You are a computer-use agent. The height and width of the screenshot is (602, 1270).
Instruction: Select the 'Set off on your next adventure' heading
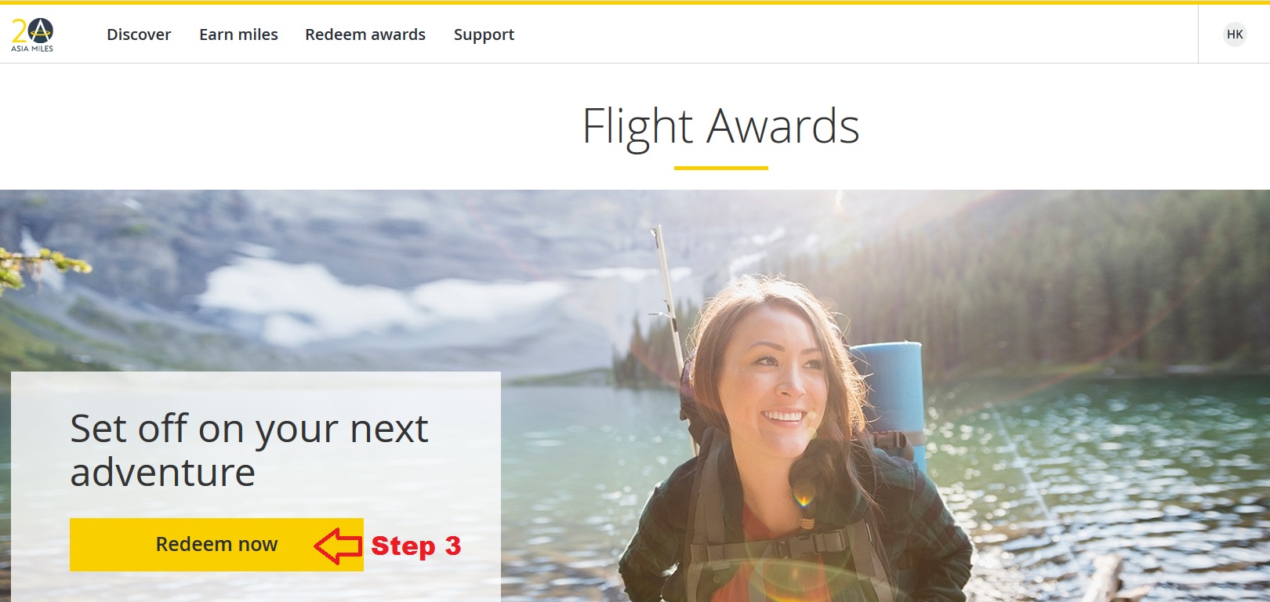click(x=249, y=450)
